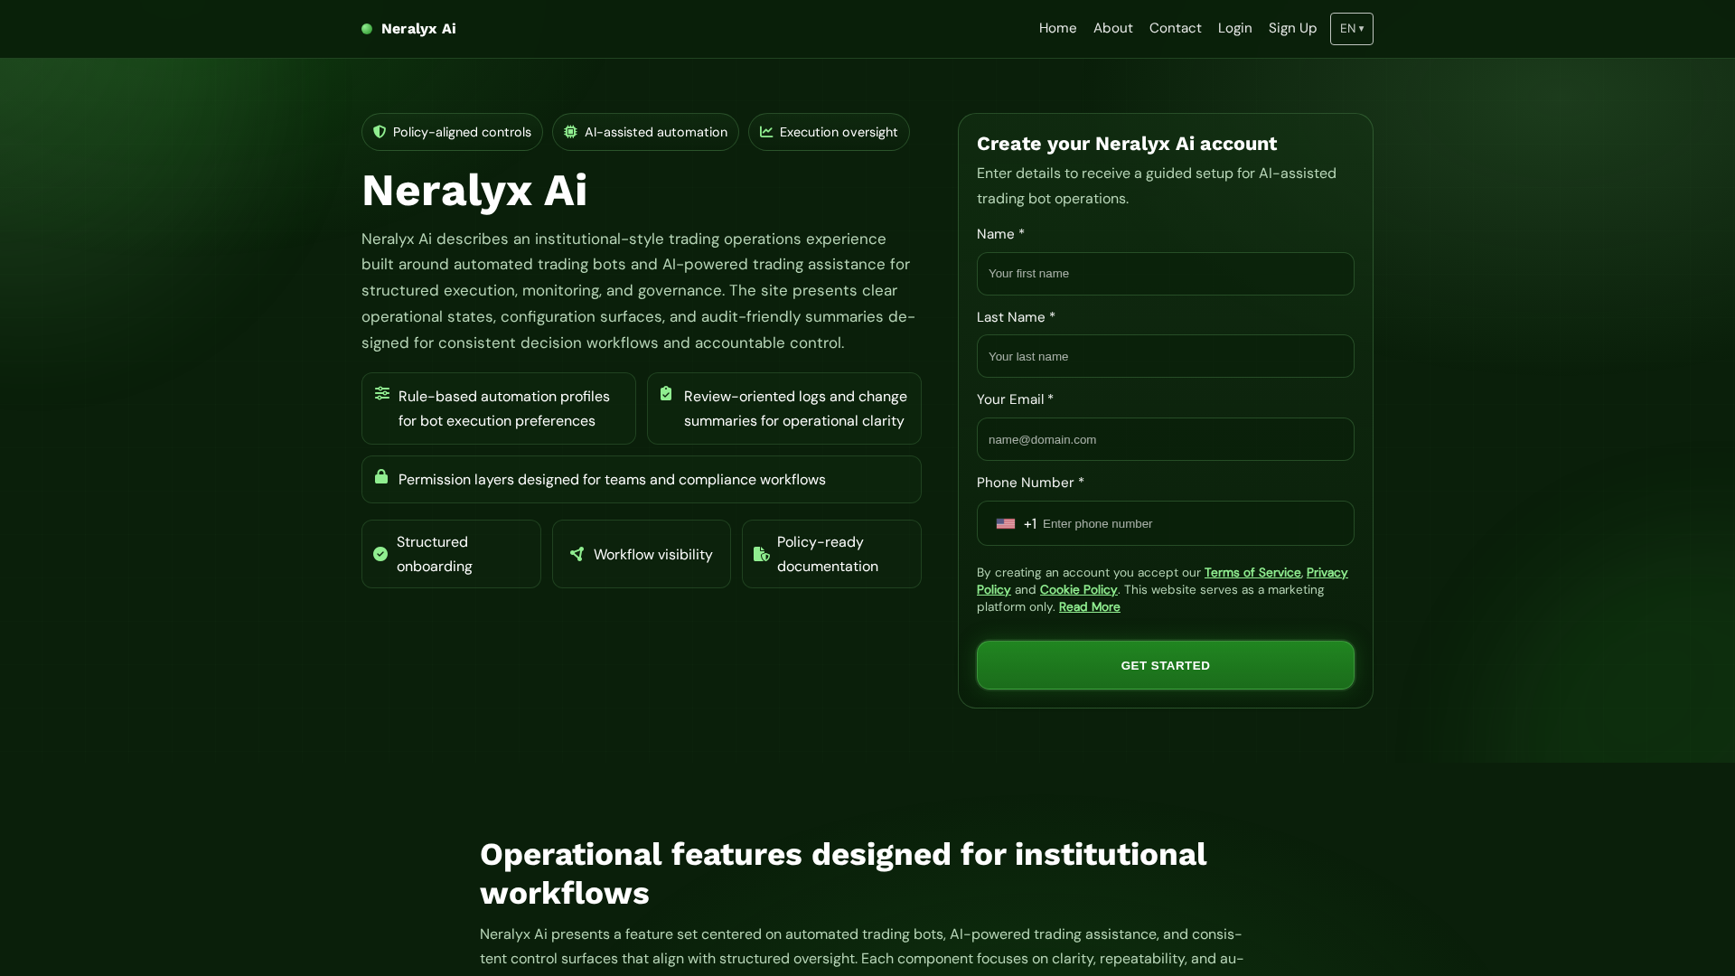
Task: Click the document icon for Policy-ready documentation
Action: point(762,554)
